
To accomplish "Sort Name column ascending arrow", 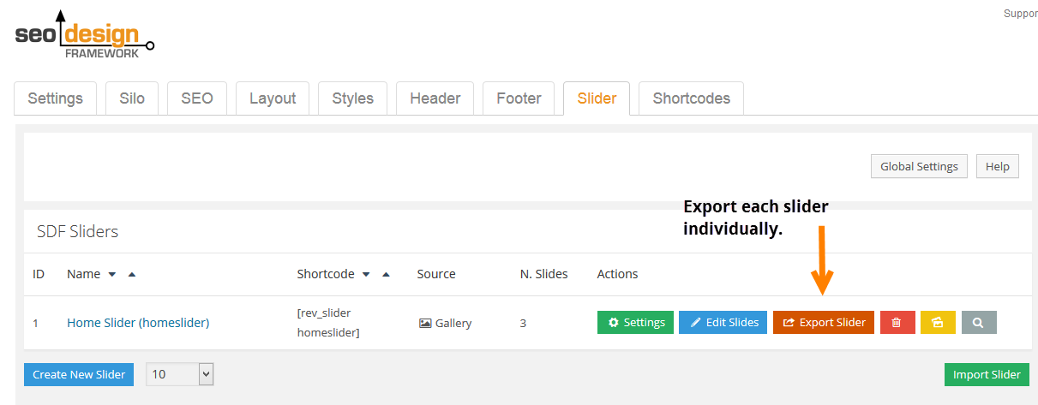I will (131, 274).
